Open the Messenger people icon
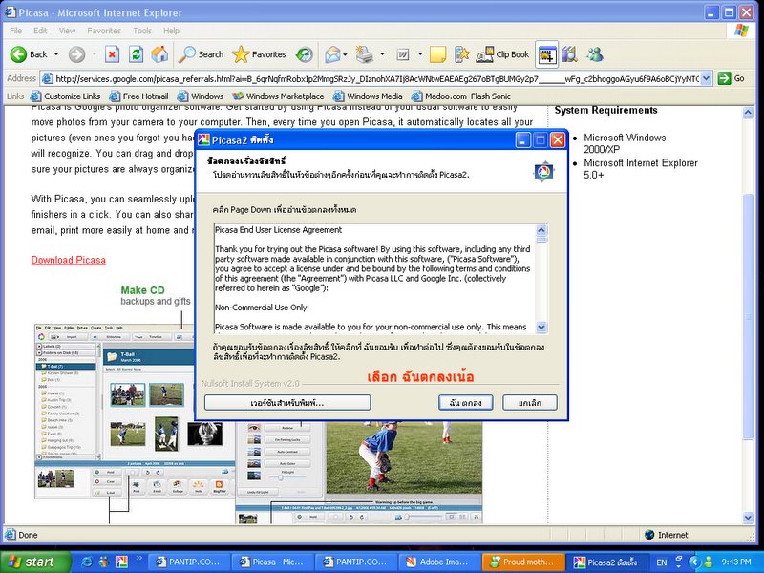Image resolution: width=764 pixels, height=573 pixels. click(x=595, y=54)
